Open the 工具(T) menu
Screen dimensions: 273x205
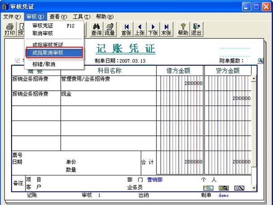point(81,17)
